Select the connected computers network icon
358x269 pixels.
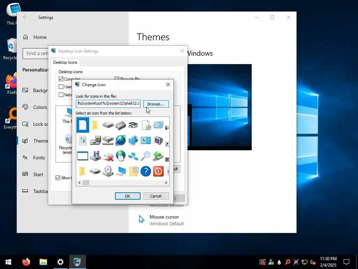coord(133,156)
